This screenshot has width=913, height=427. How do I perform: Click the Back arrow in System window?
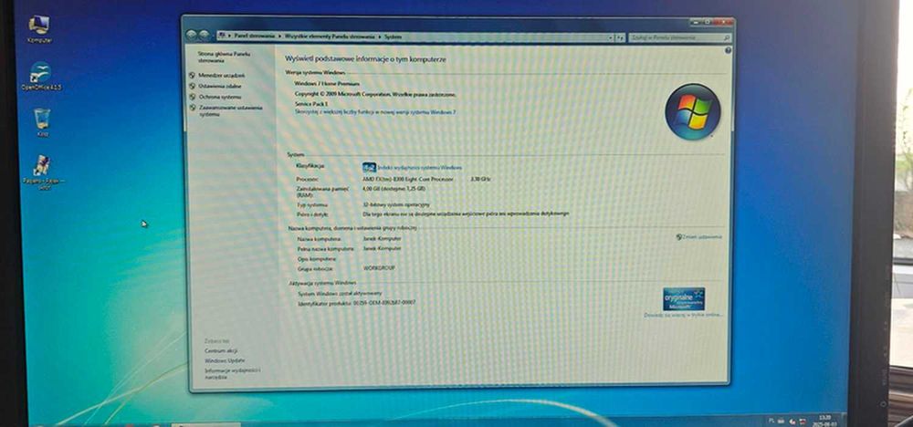coord(191,36)
